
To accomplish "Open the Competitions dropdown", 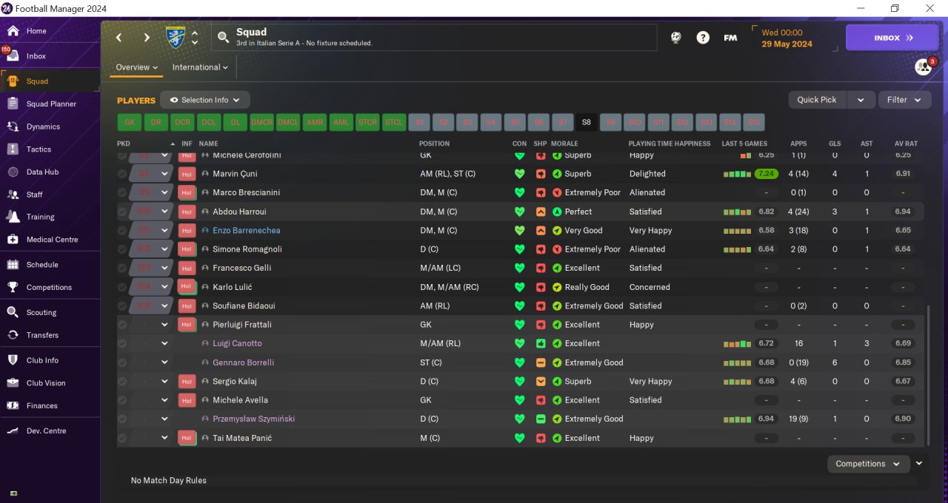I will click(x=868, y=464).
